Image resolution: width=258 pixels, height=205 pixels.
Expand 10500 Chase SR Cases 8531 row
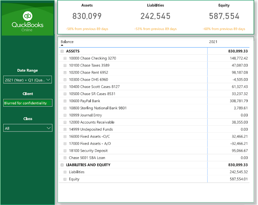65,94
